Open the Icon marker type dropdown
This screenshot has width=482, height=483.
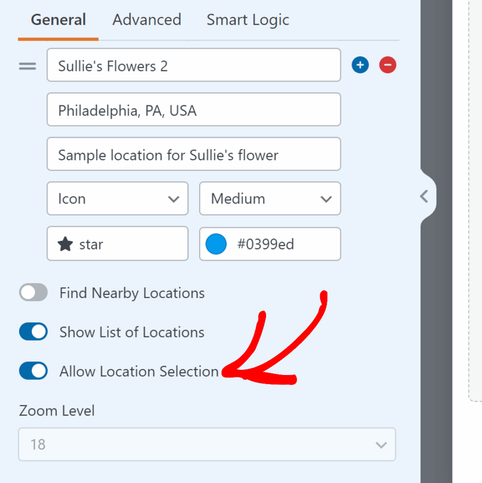click(x=117, y=199)
